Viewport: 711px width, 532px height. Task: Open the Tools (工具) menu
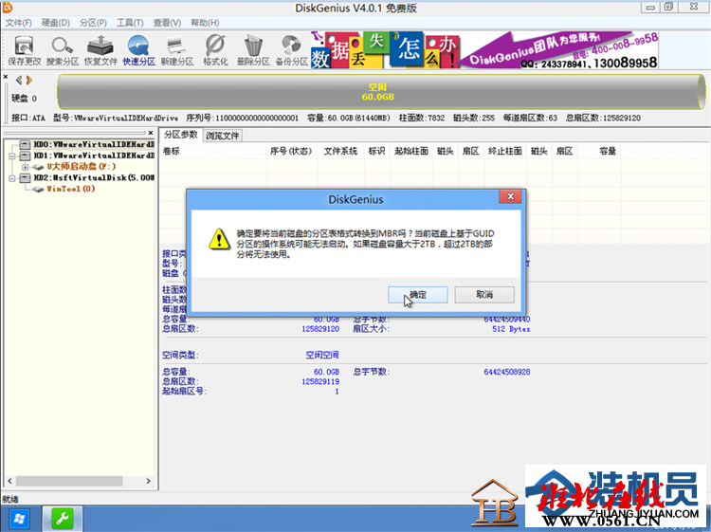130,23
